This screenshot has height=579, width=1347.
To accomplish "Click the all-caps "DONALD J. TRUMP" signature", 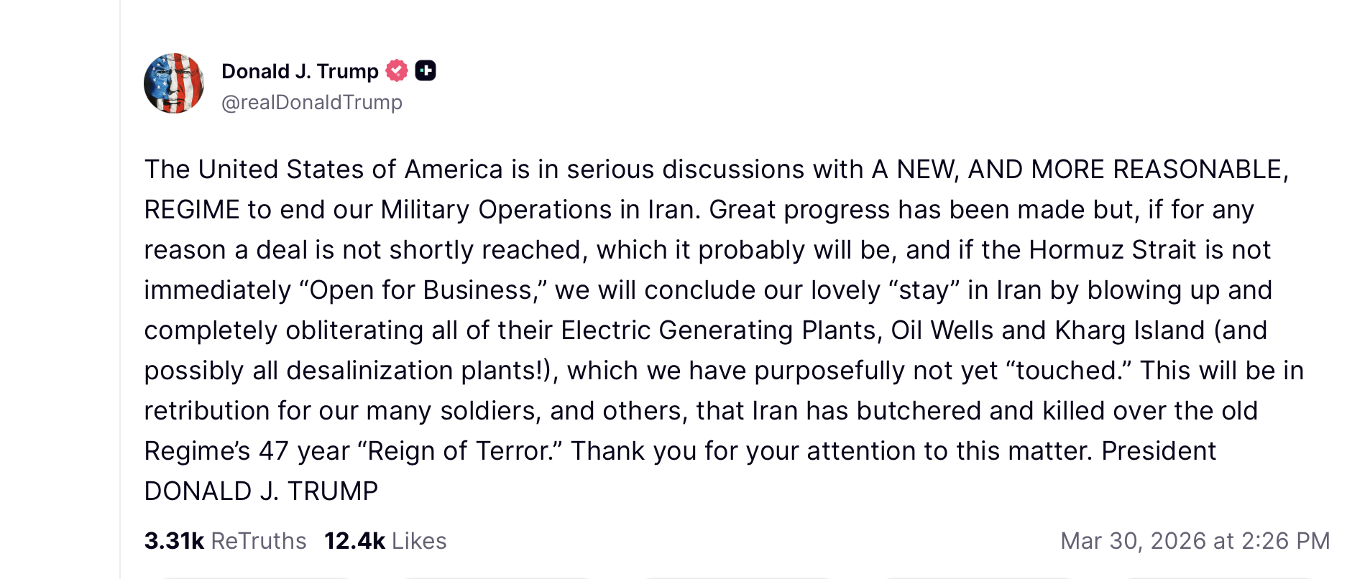I will [261, 491].
